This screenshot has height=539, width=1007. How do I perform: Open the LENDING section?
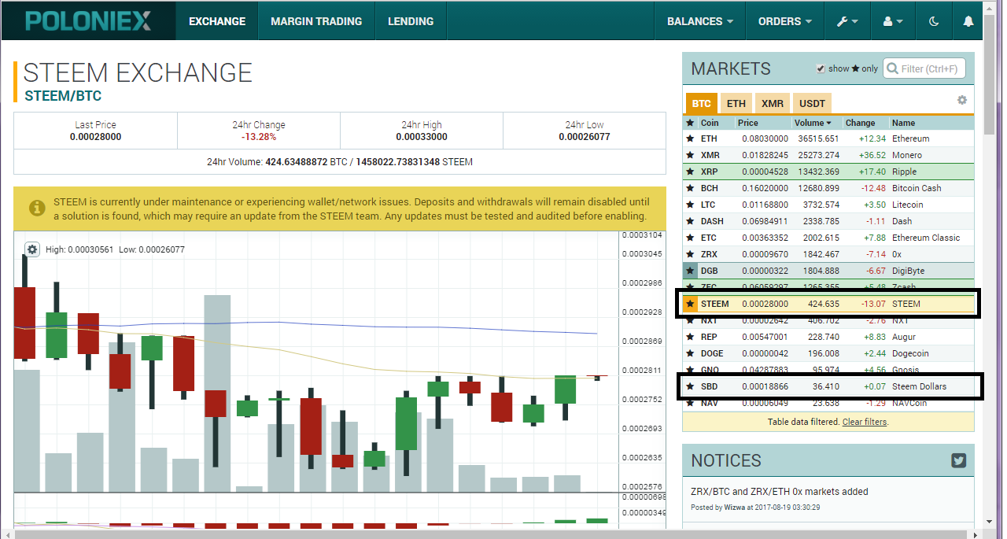tap(411, 21)
